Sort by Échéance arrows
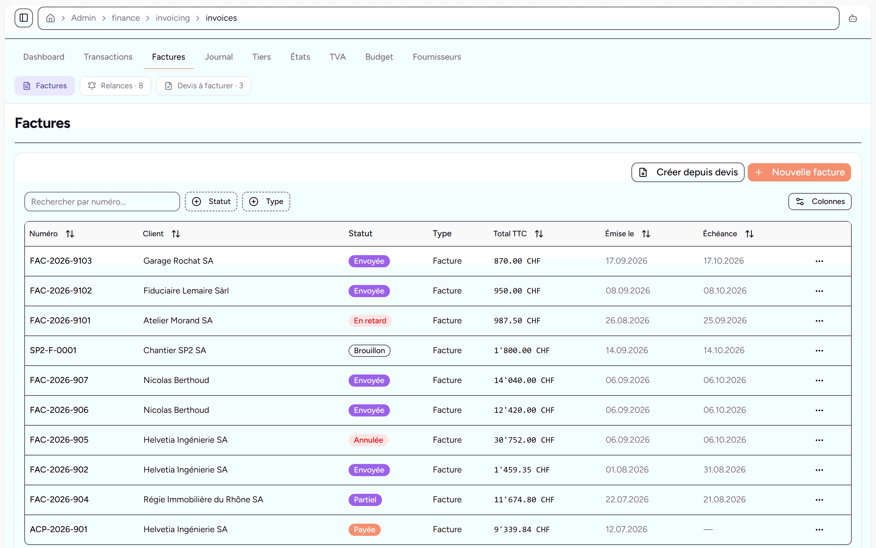 pyautogui.click(x=749, y=234)
